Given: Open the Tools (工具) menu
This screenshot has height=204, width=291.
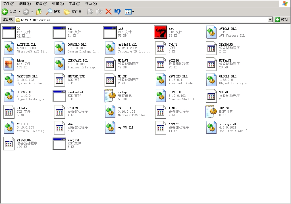Looking at the screenshot, I should pos(74,4).
